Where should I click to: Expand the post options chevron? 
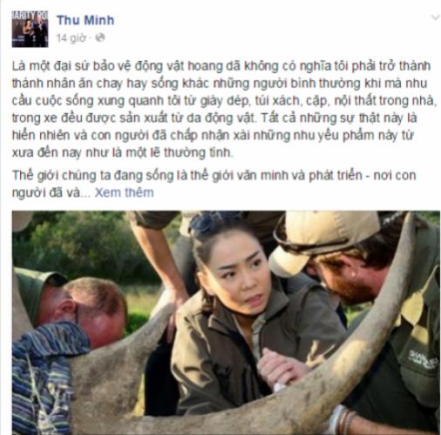pos(435,17)
